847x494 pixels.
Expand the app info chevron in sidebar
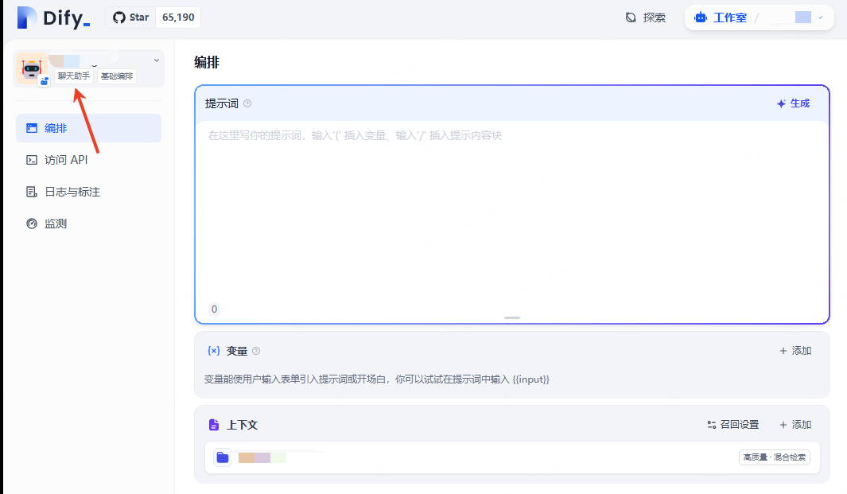click(x=157, y=60)
